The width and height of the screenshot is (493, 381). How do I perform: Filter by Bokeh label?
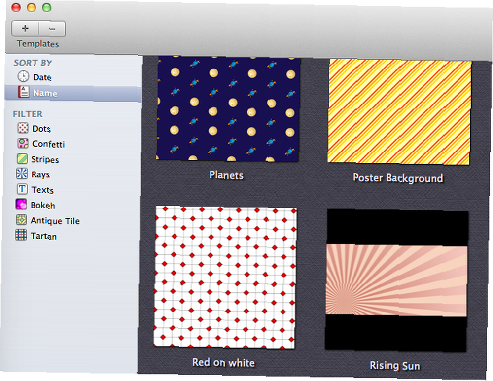[x=43, y=205]
